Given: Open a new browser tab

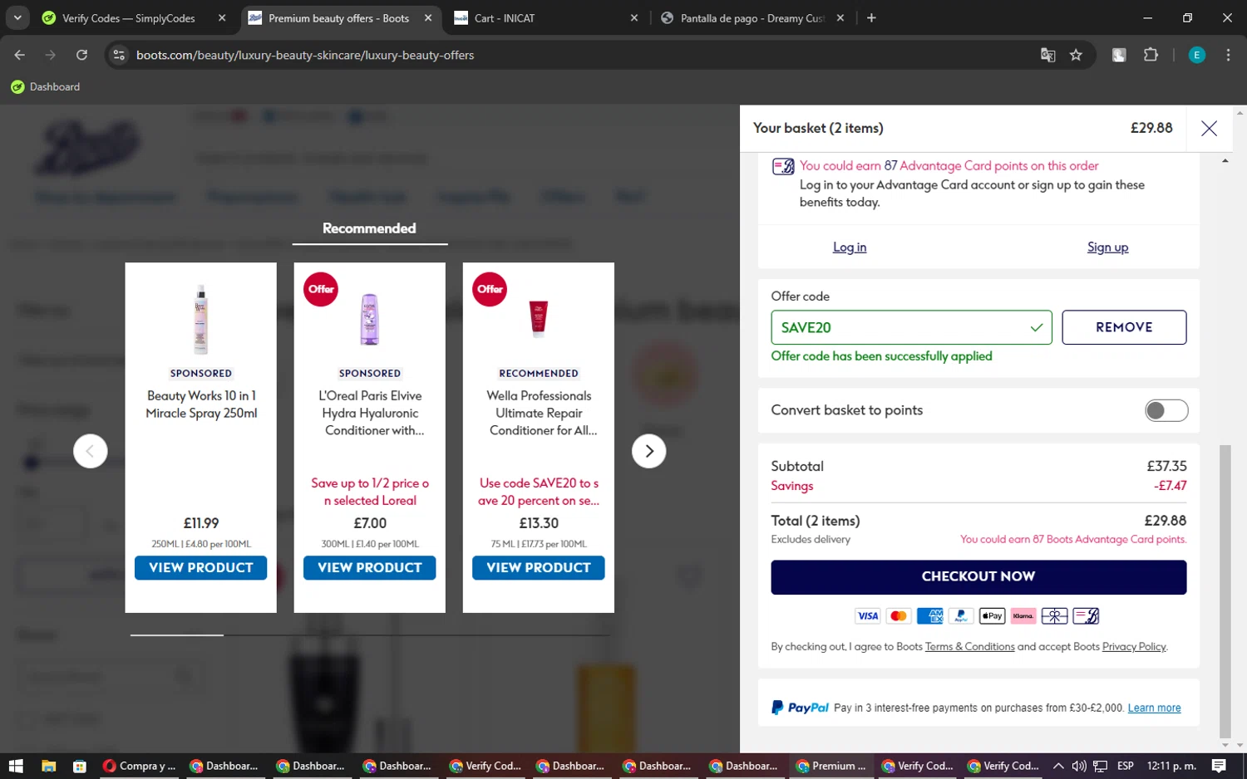Looking at the screenshot, I should point(871,18).
